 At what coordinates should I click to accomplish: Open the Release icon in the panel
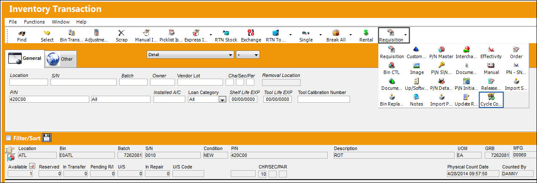point(491,81)
